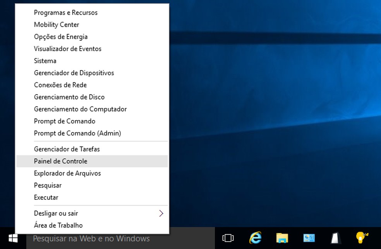Open the pinned app with the blue chart icon
The width and height of the screenshot is (381, 249).
[x=309, y=239]
